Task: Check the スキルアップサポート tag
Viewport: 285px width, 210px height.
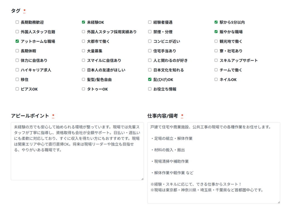Action: pyautogui.click(x=216, y=60)
